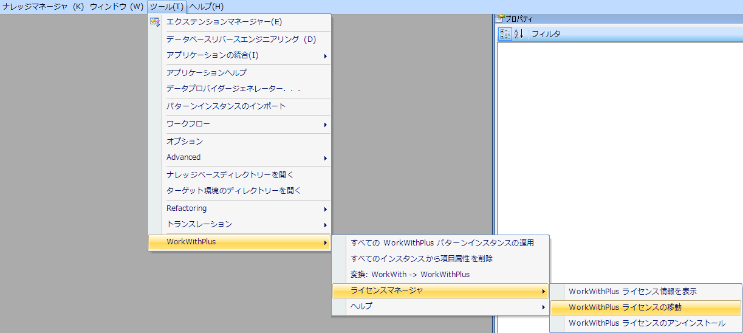This screenshot has width=743, height=333.
Task: Open the ナレッジマネージャ (K) menu
Action: tap(43, 7)
